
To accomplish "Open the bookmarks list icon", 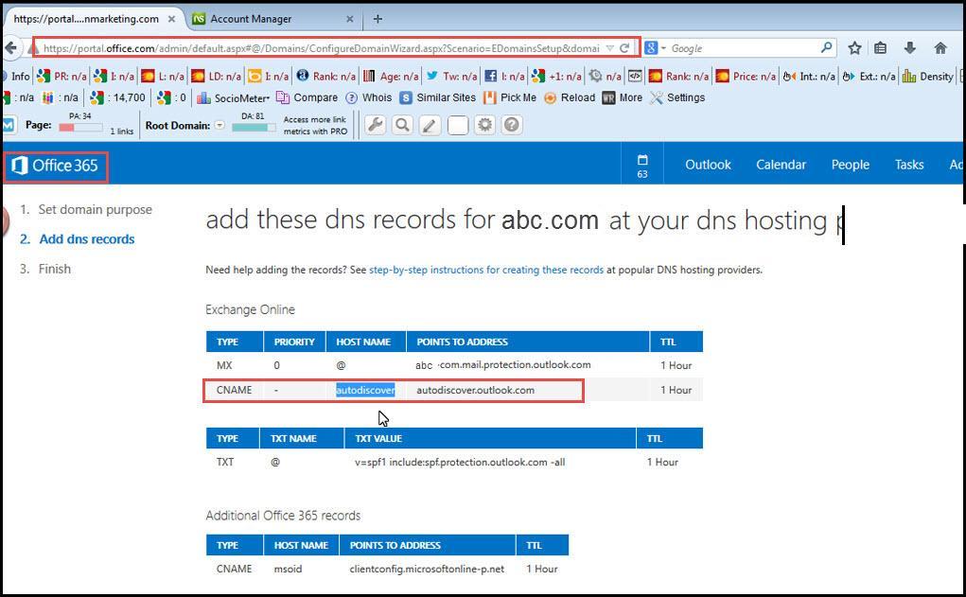I will (x=881, y=48).
